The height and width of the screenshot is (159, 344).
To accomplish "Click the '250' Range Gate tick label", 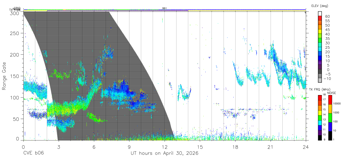I will [x=15, y=33].
